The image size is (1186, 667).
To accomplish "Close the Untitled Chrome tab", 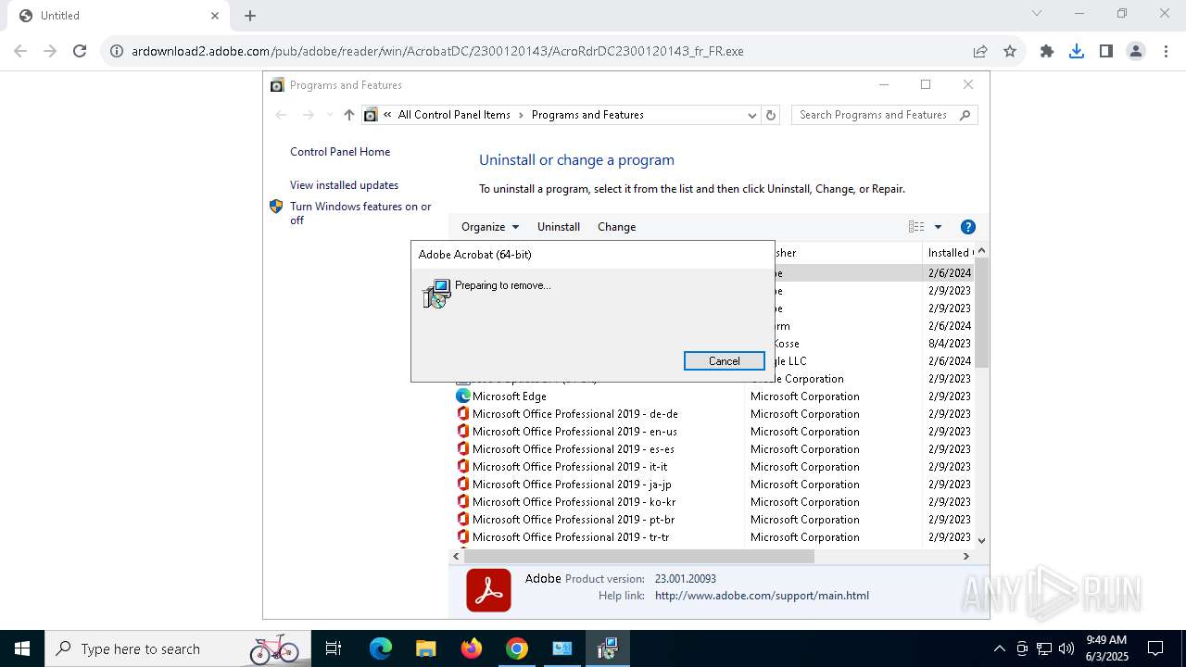I will pyautogui.click(x=215, y=16).
